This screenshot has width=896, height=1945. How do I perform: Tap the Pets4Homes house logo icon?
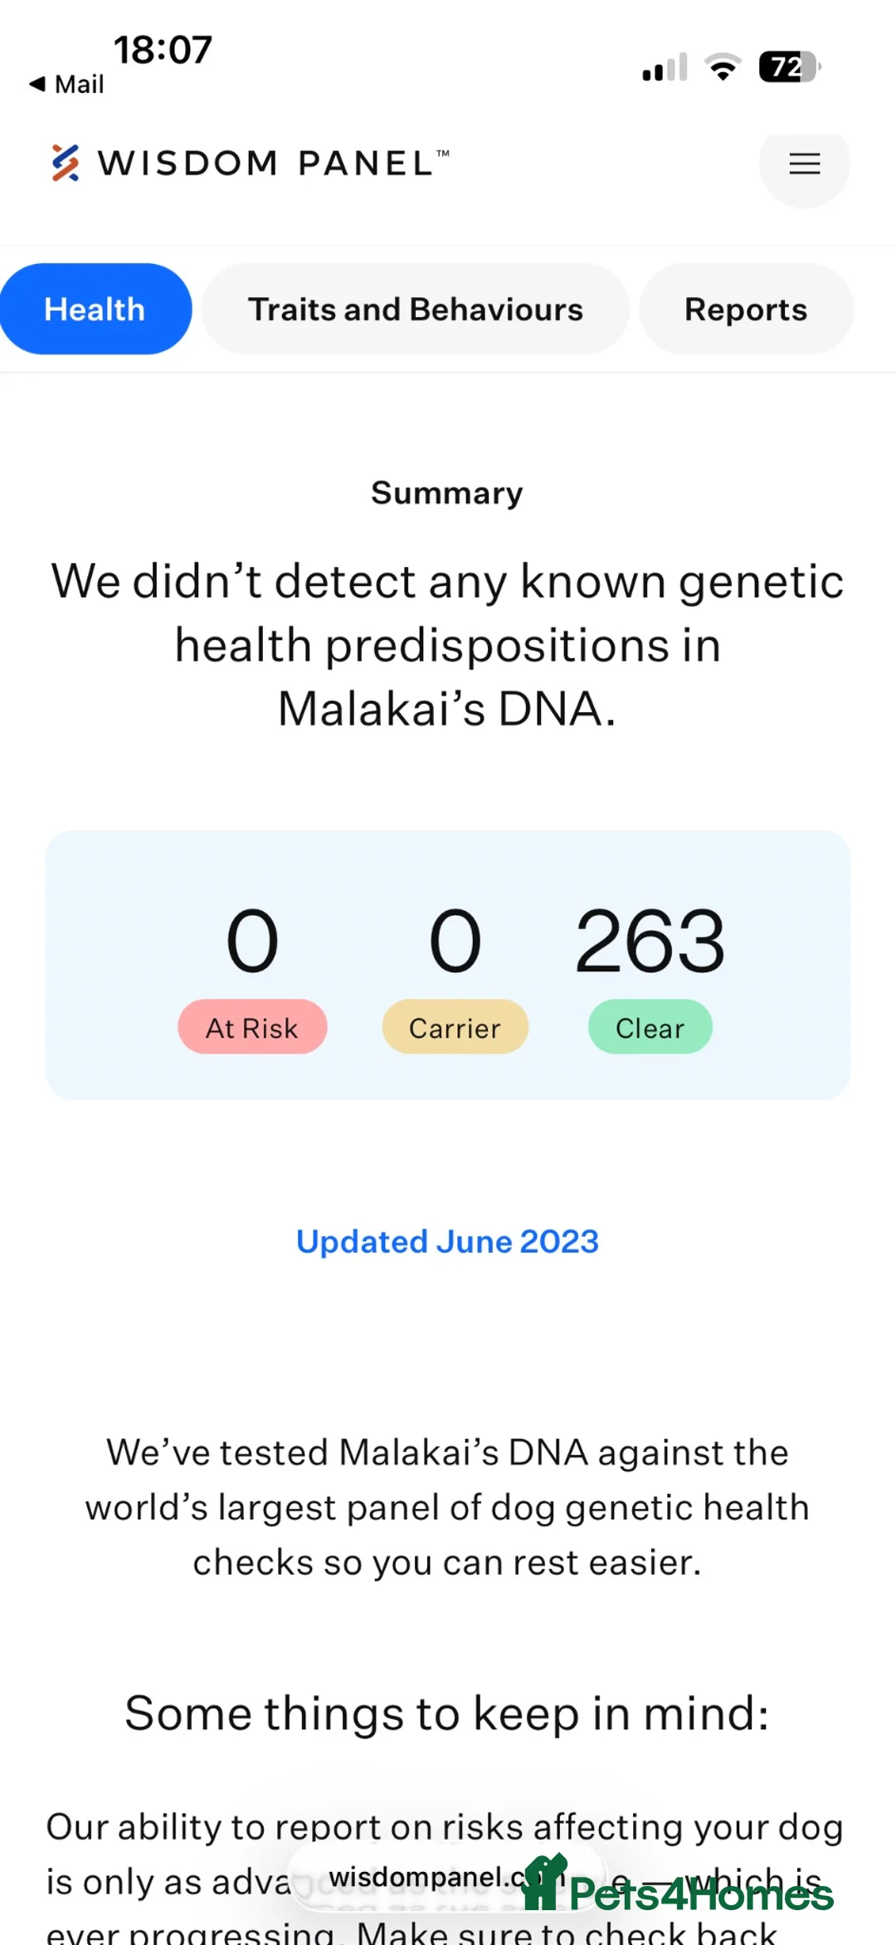[544, 1883]
